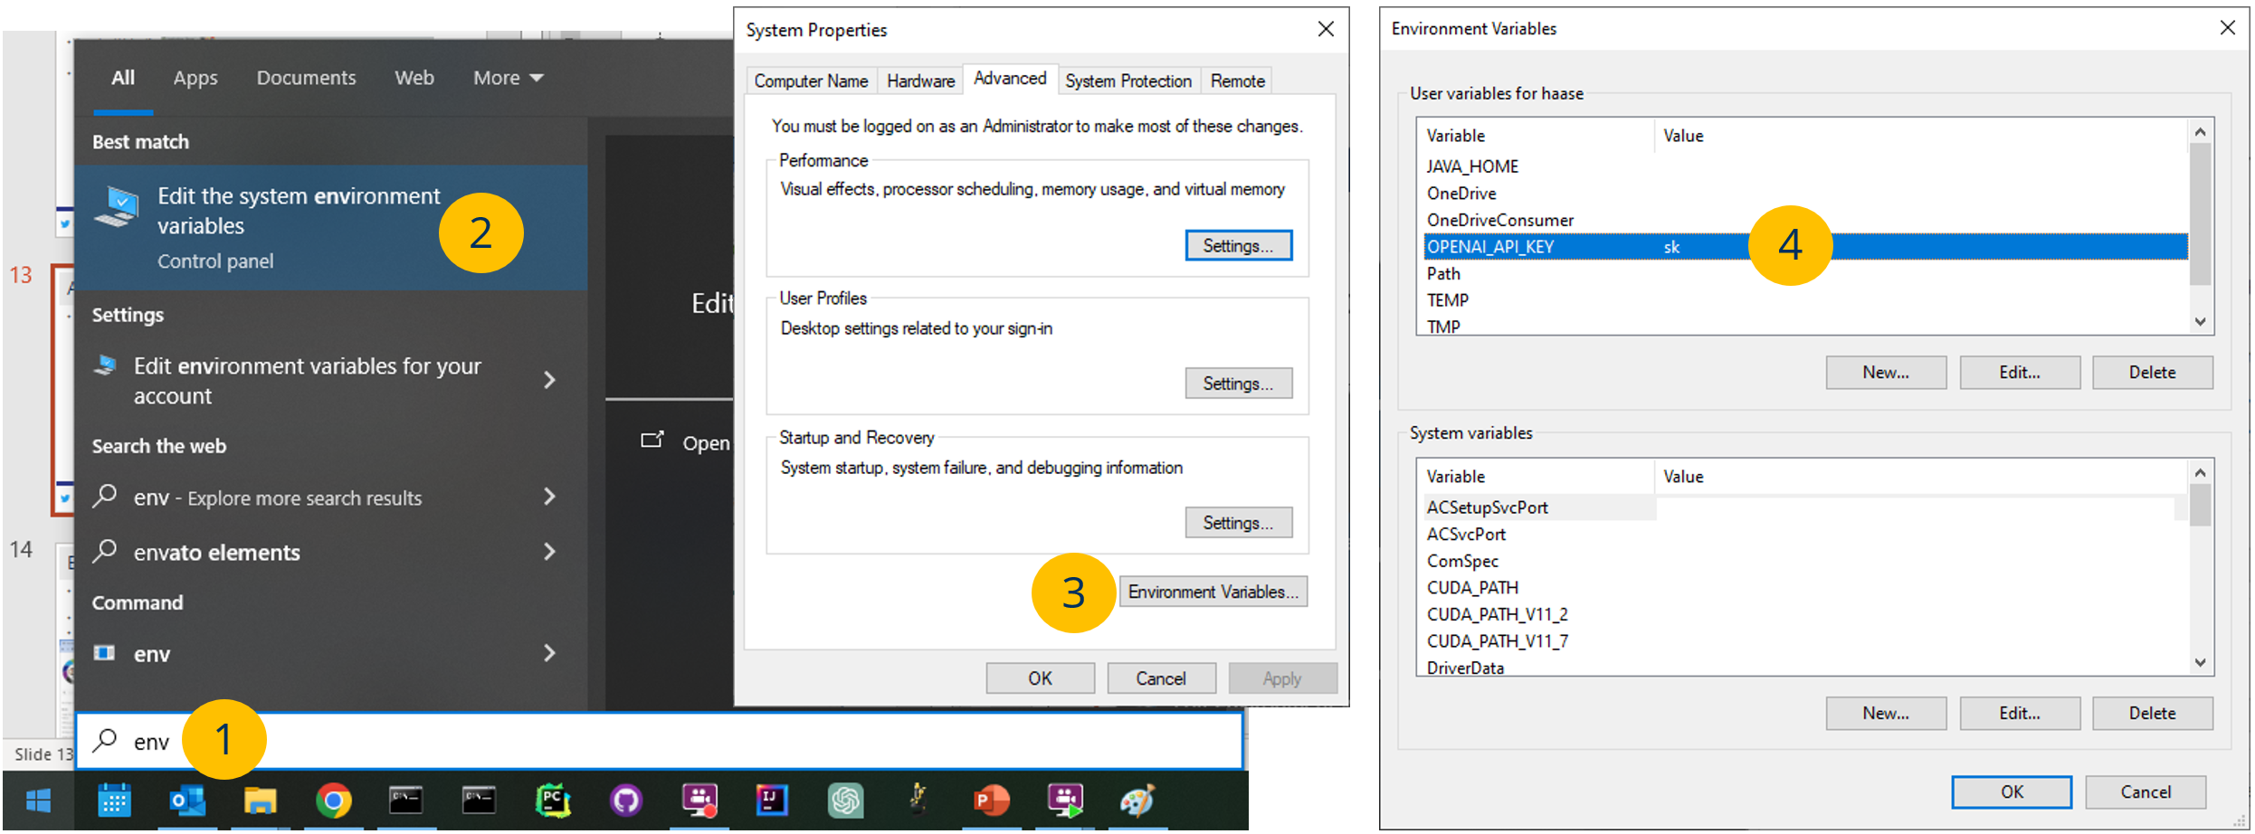Open File Explorer from the taskbar
Screen dimensions: 2255x834
pos(260,801)
